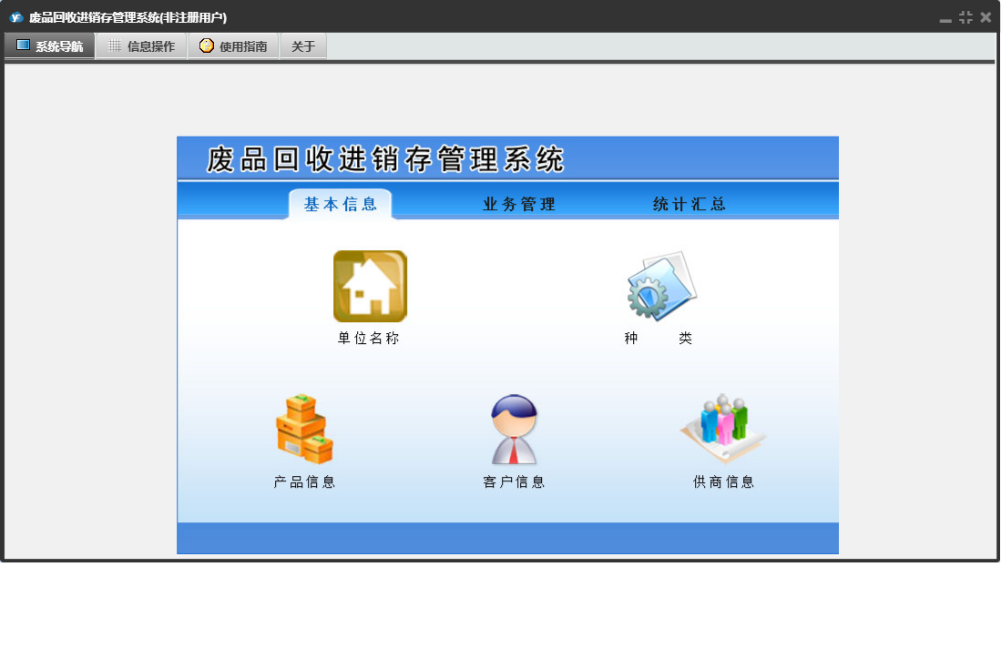
Task: Click the app logo in title bar
Action: coord(16,18)
